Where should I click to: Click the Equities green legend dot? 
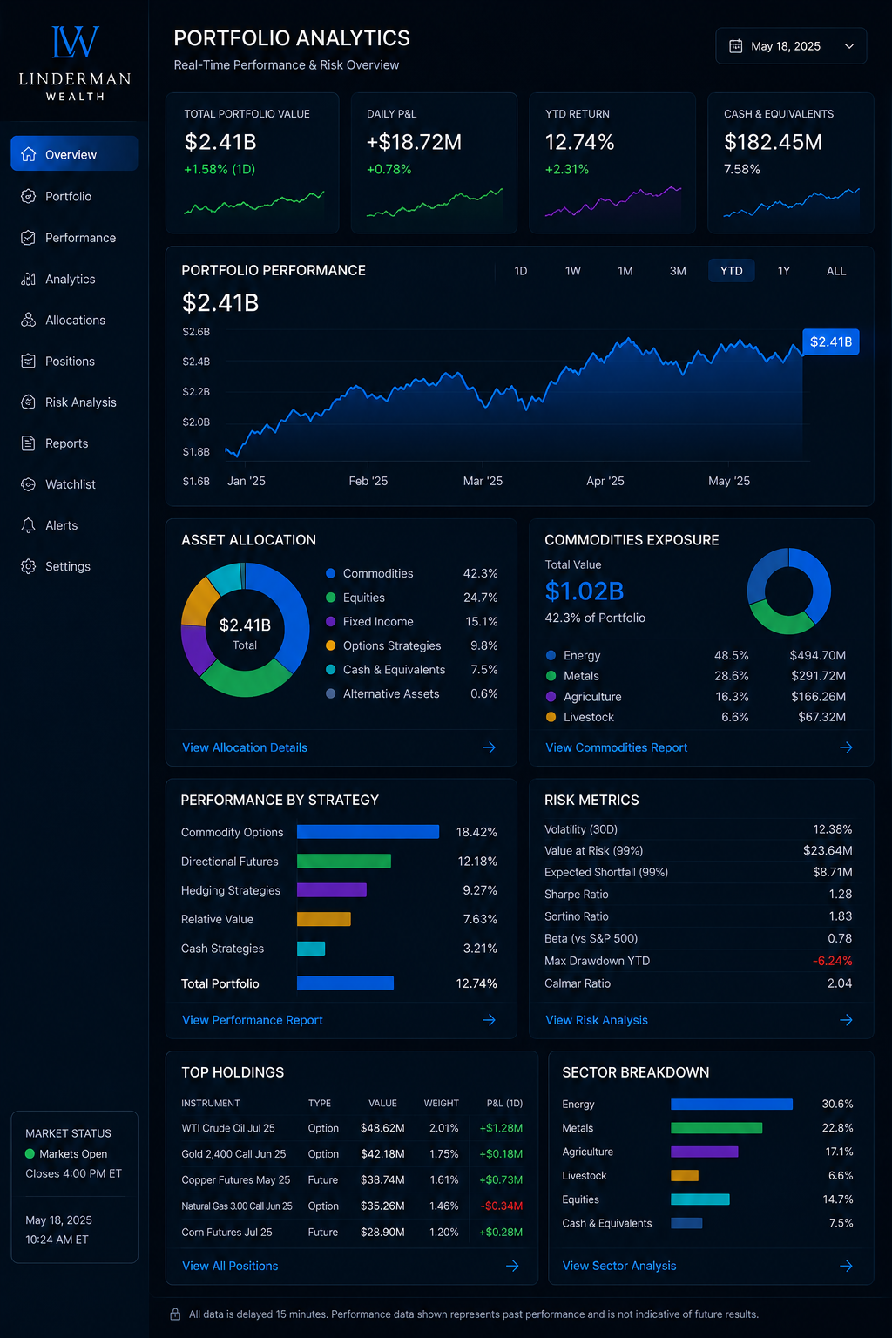pyautogui.click(x=331, y=598)
